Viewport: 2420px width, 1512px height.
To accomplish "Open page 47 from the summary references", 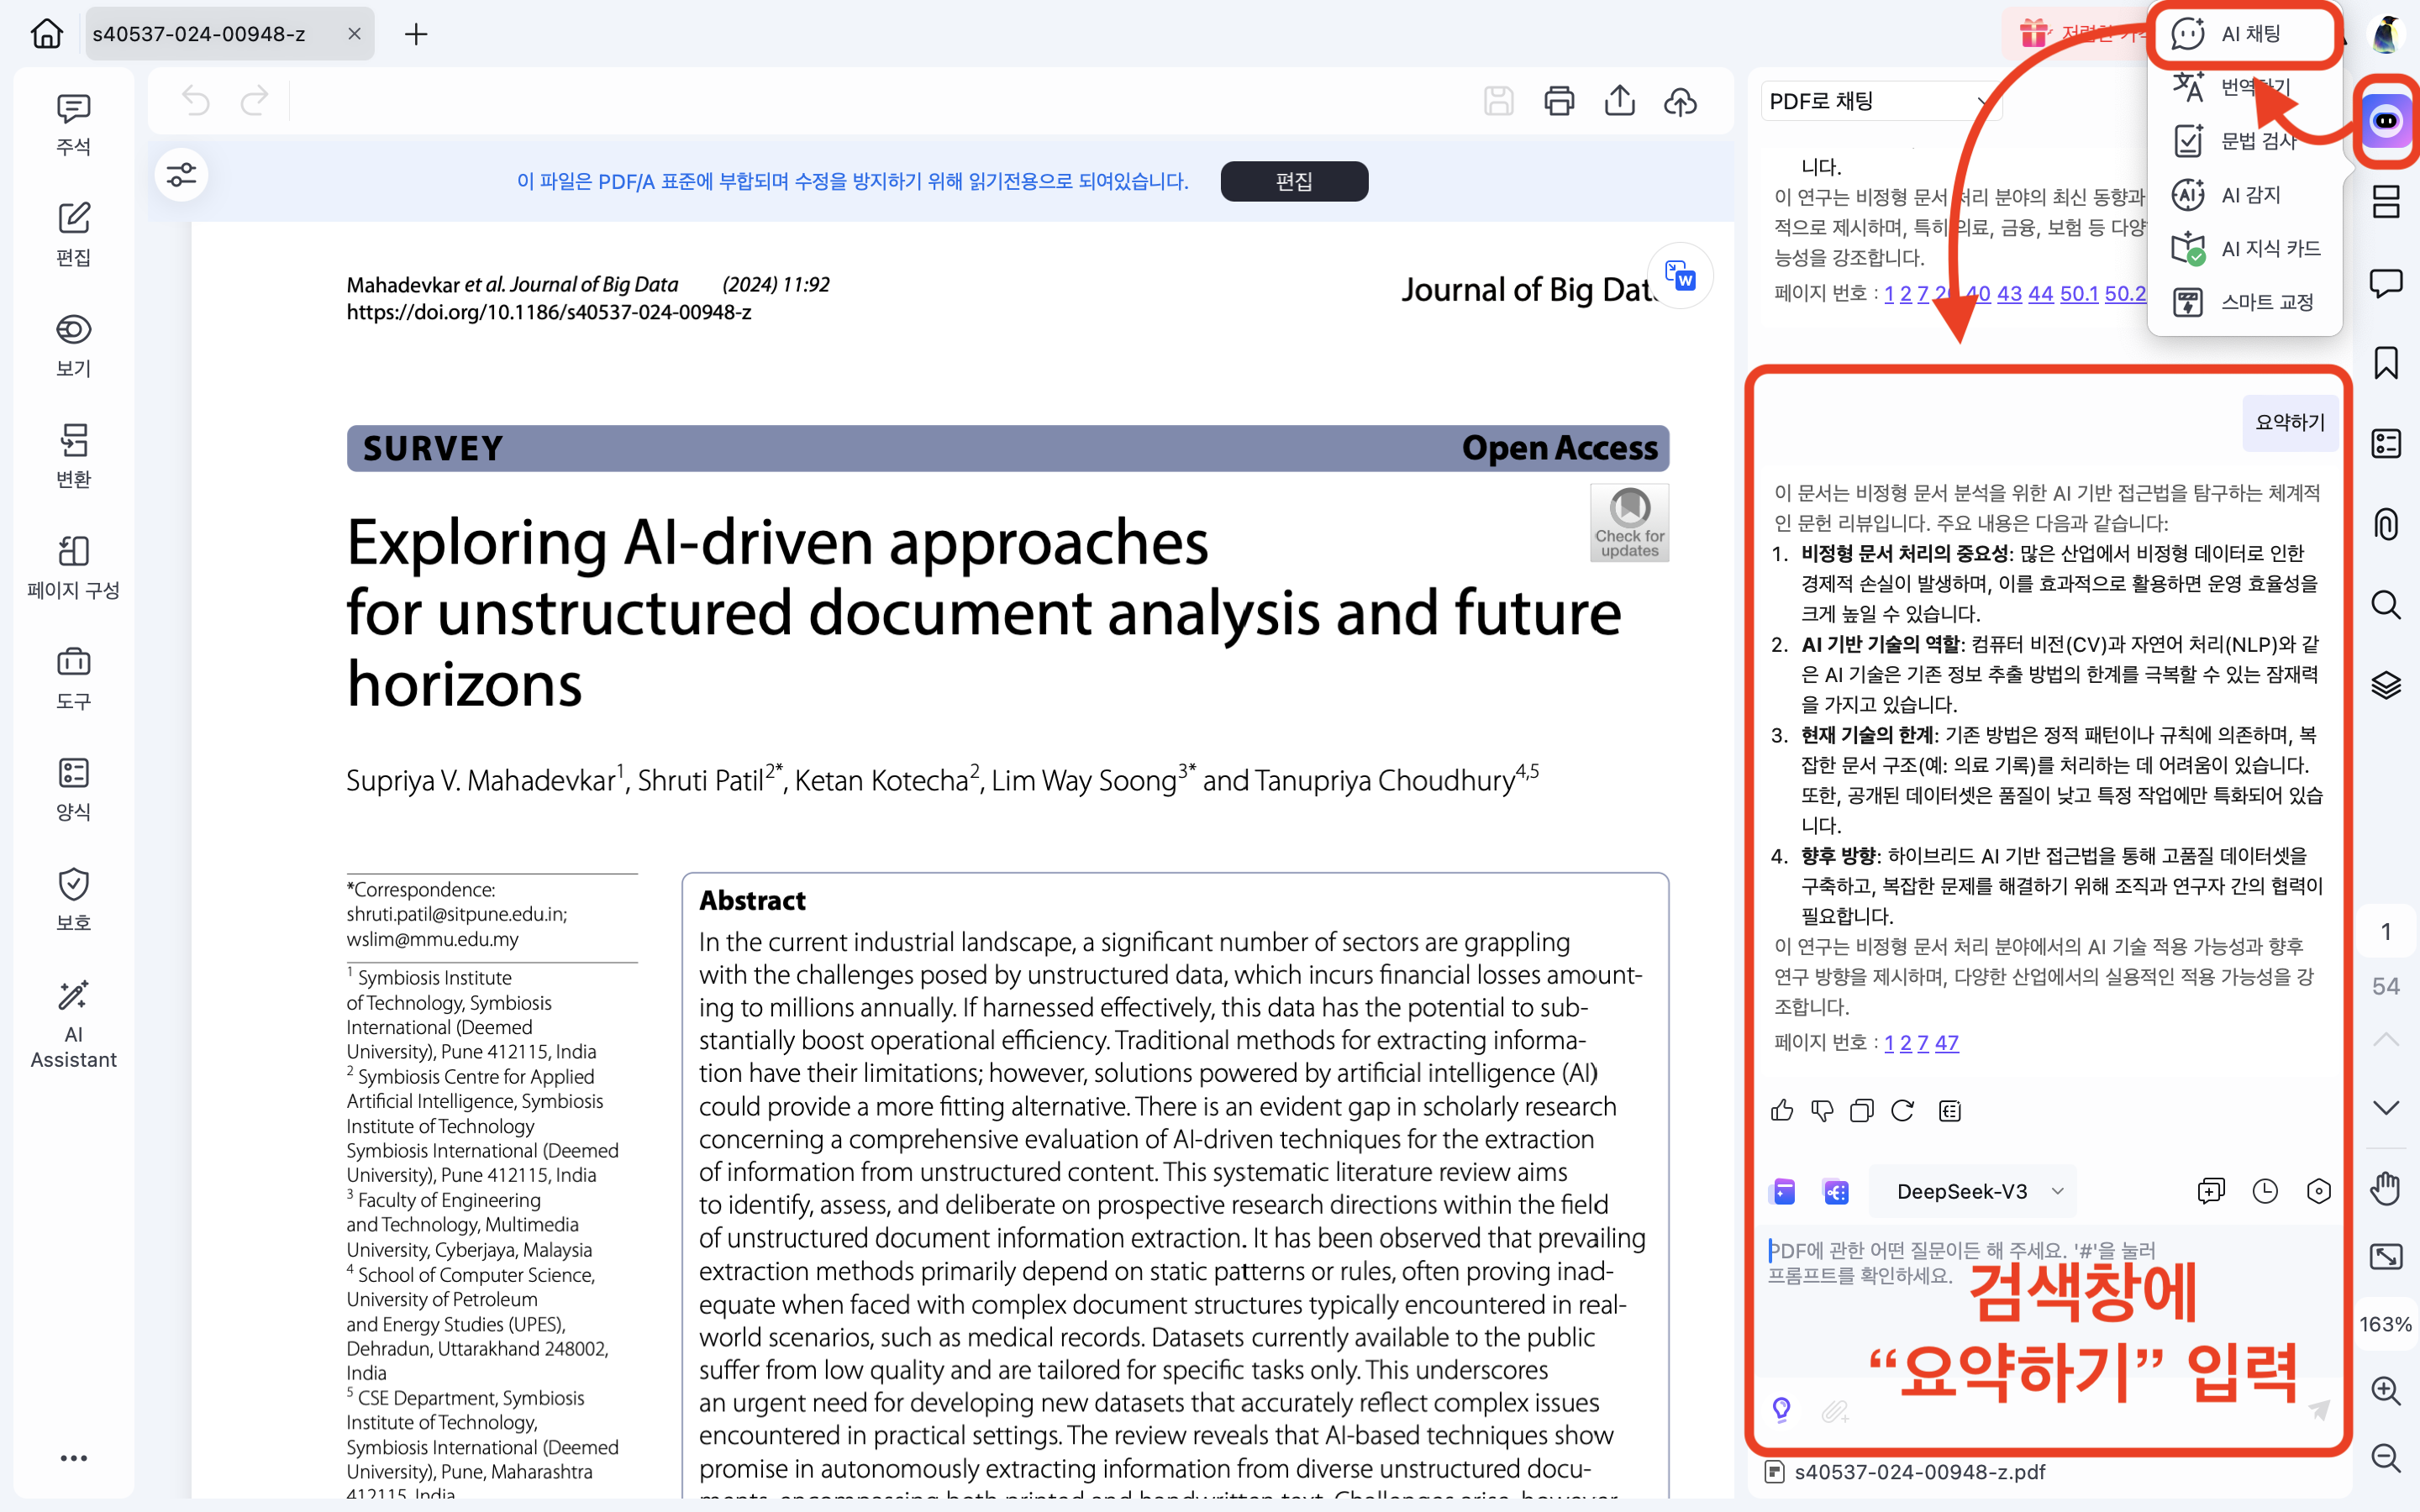I will 1947,1042.
